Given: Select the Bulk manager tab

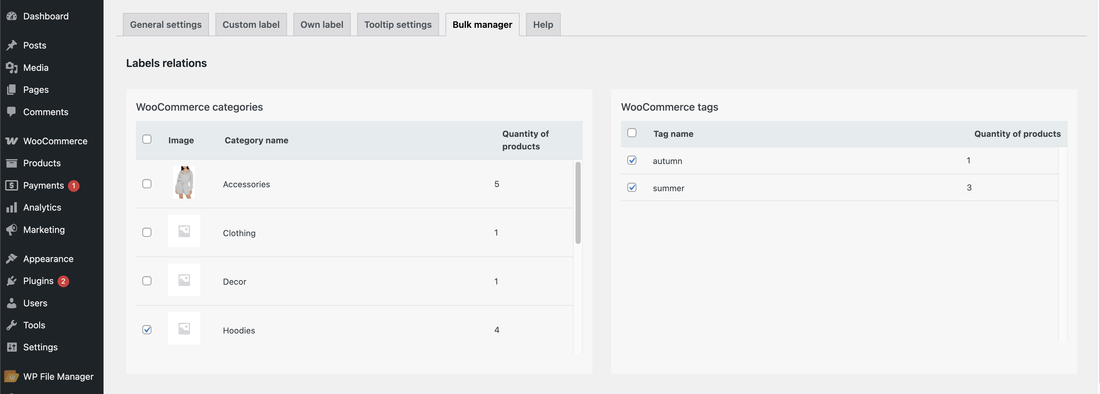Looking at the screenshot, I should tap(482, 25).
